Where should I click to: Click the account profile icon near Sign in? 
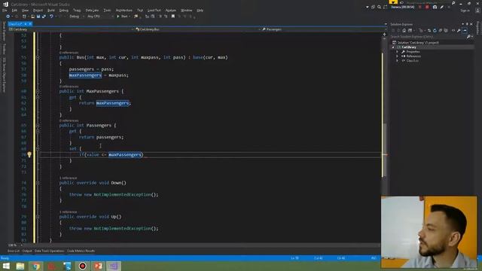click(x=477, y=11)
